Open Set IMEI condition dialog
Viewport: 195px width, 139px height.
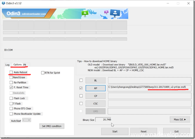(x=51, y=126)
